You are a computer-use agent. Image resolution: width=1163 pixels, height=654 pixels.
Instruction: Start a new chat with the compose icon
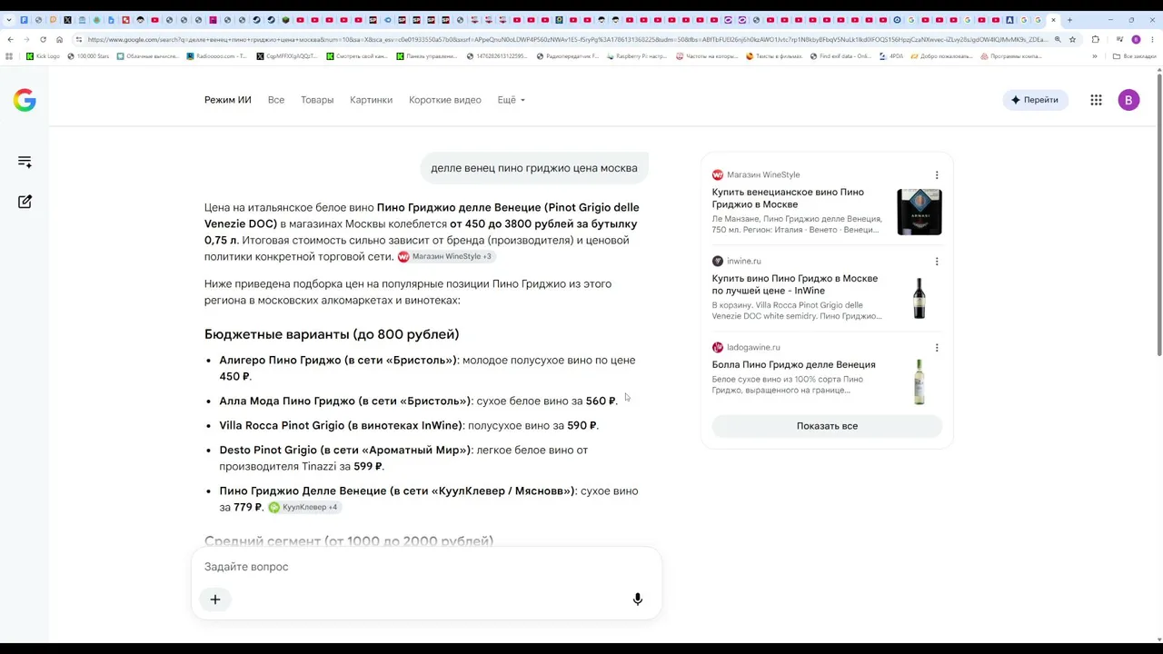coord(25,202)
